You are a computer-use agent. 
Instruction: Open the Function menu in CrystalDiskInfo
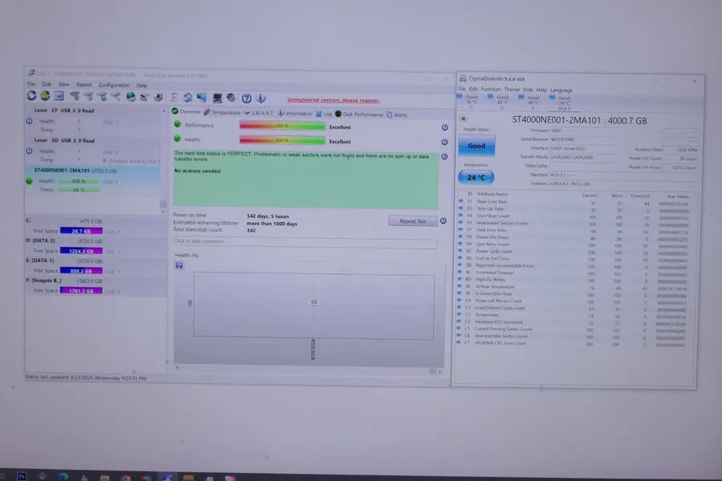point(491,89)
